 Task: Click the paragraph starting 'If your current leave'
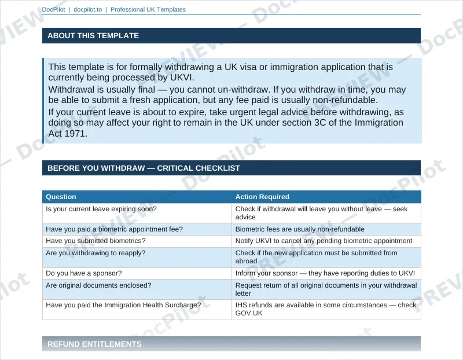pos(226,123)
